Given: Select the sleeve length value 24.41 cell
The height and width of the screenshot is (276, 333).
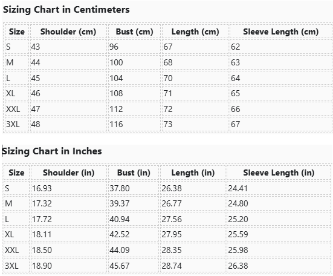Looking at the screenshot, I should pos(279,188).
